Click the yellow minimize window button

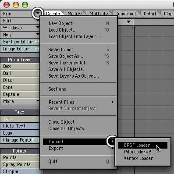[x=16, y=5]
